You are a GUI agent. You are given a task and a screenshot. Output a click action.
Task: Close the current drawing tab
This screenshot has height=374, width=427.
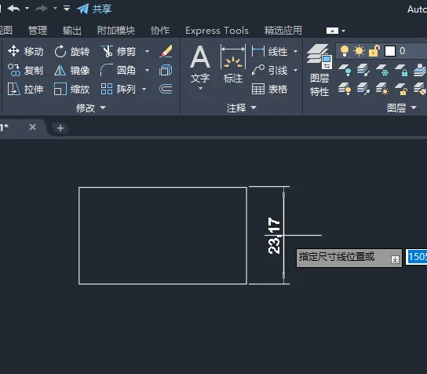(33, 127)
